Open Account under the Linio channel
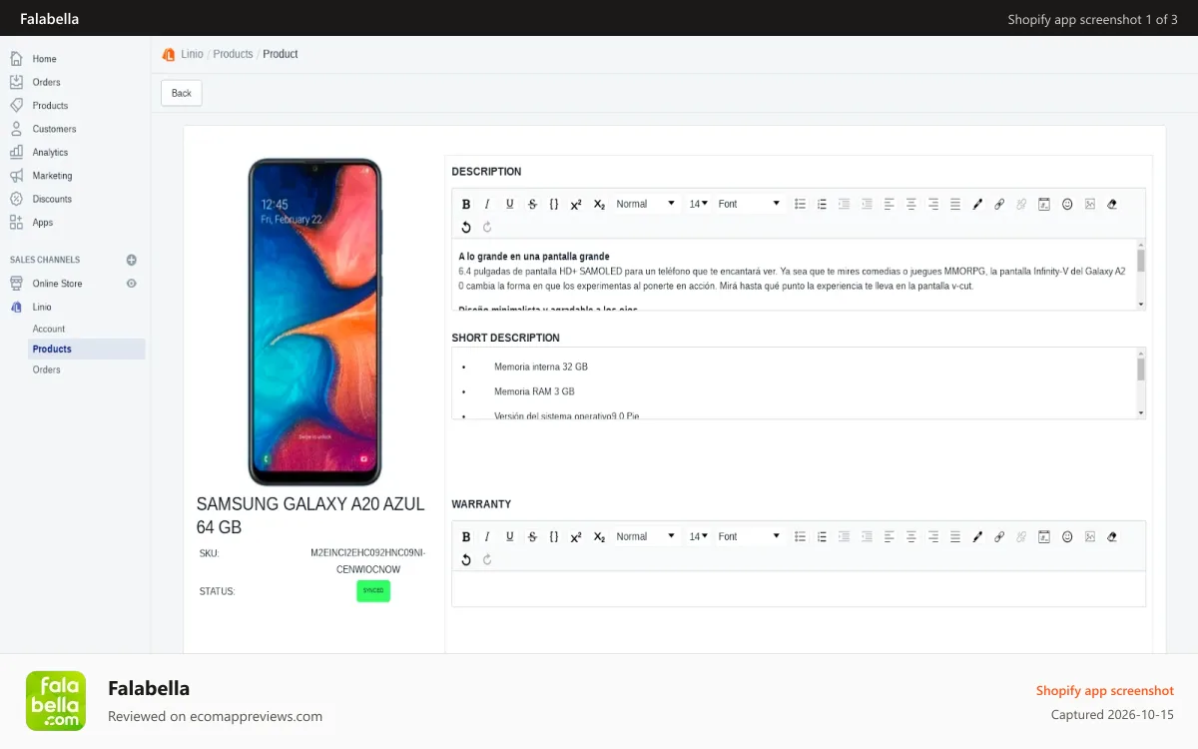The height and width of the screenshot is (749, 1198). [x=49, y=329]
